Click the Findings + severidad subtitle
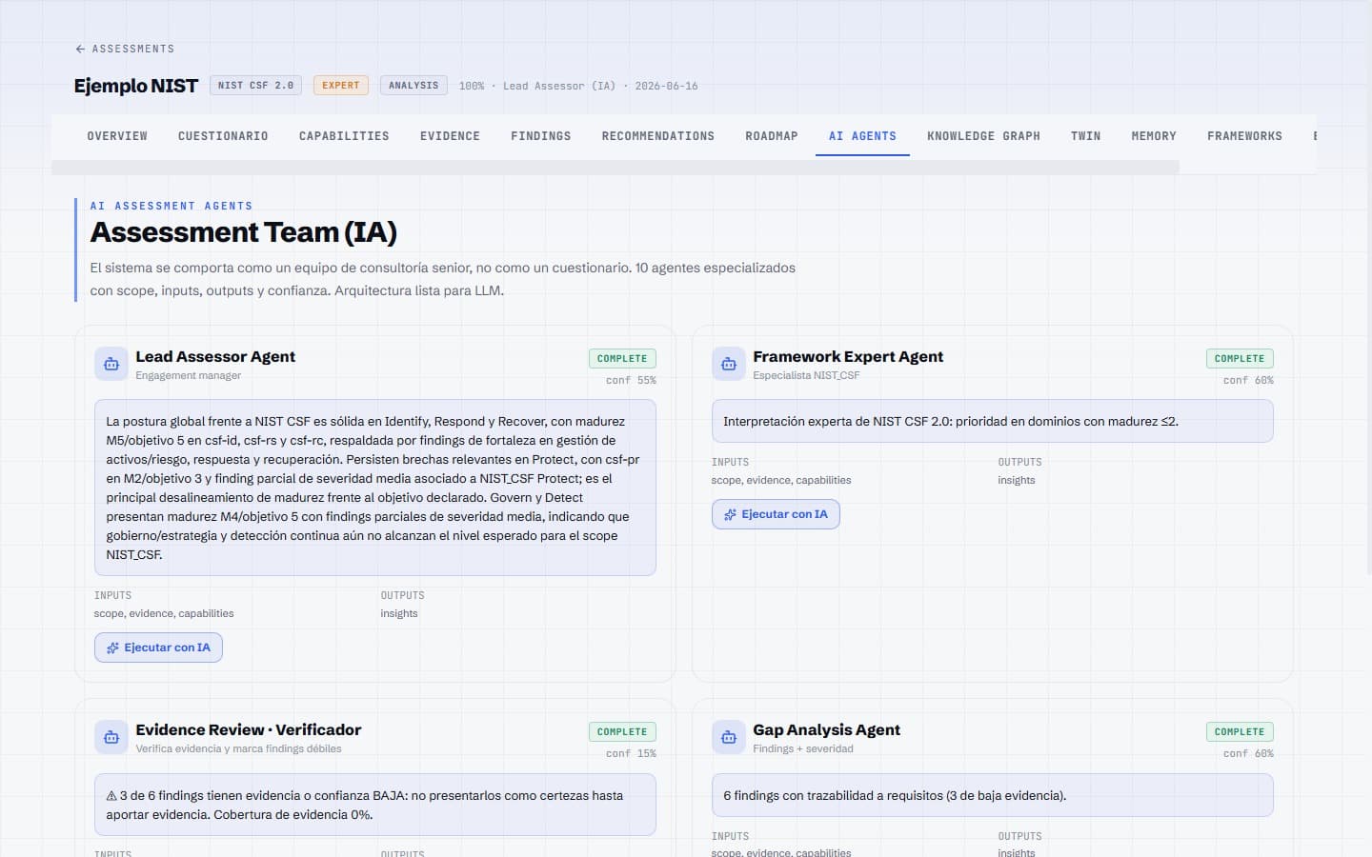This screenshot has height=857, width=1372. click(803, 749)
